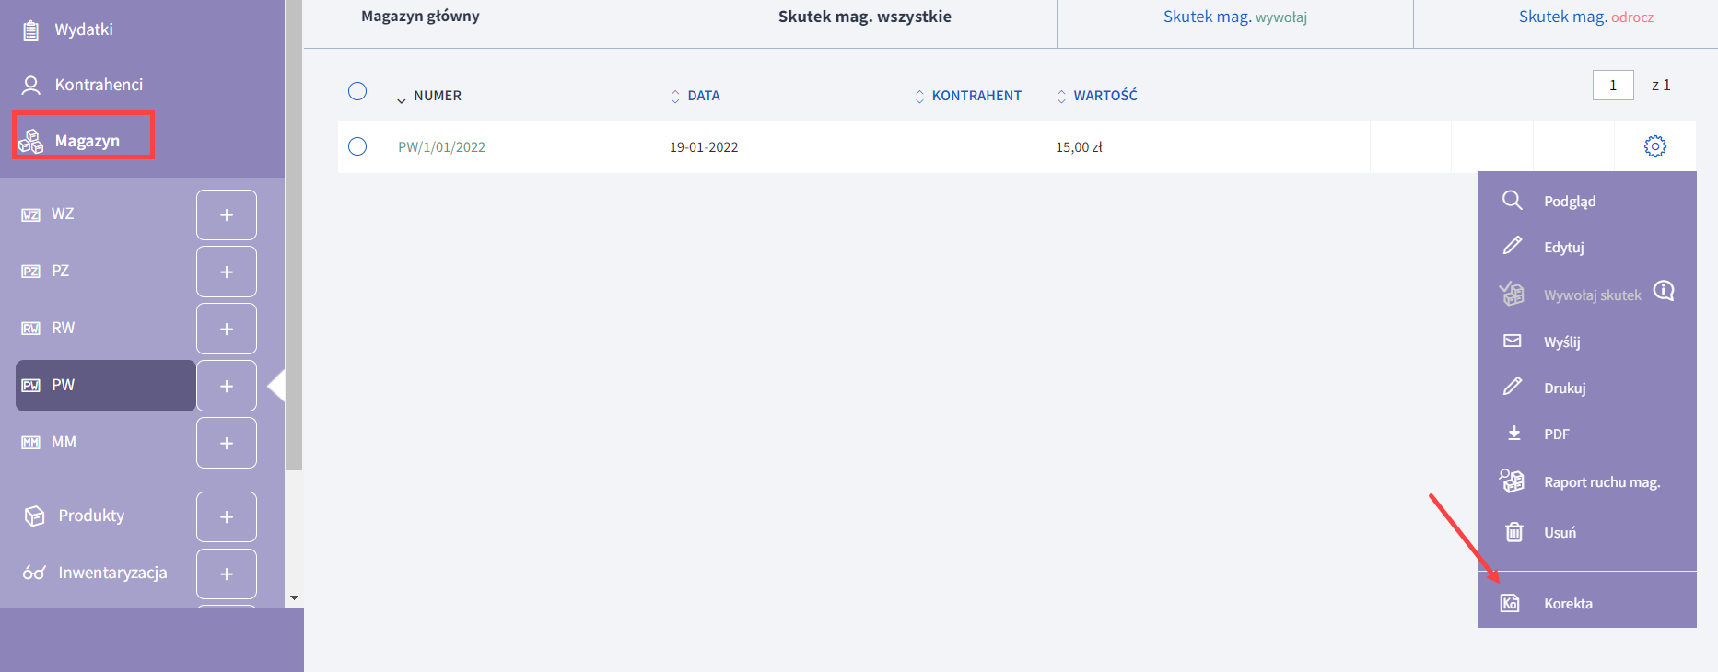Image resolution: width=1718 pixels, height=672 pixels.
Task: Click the Korekta document icon
Action: (x=1510, y=603)
